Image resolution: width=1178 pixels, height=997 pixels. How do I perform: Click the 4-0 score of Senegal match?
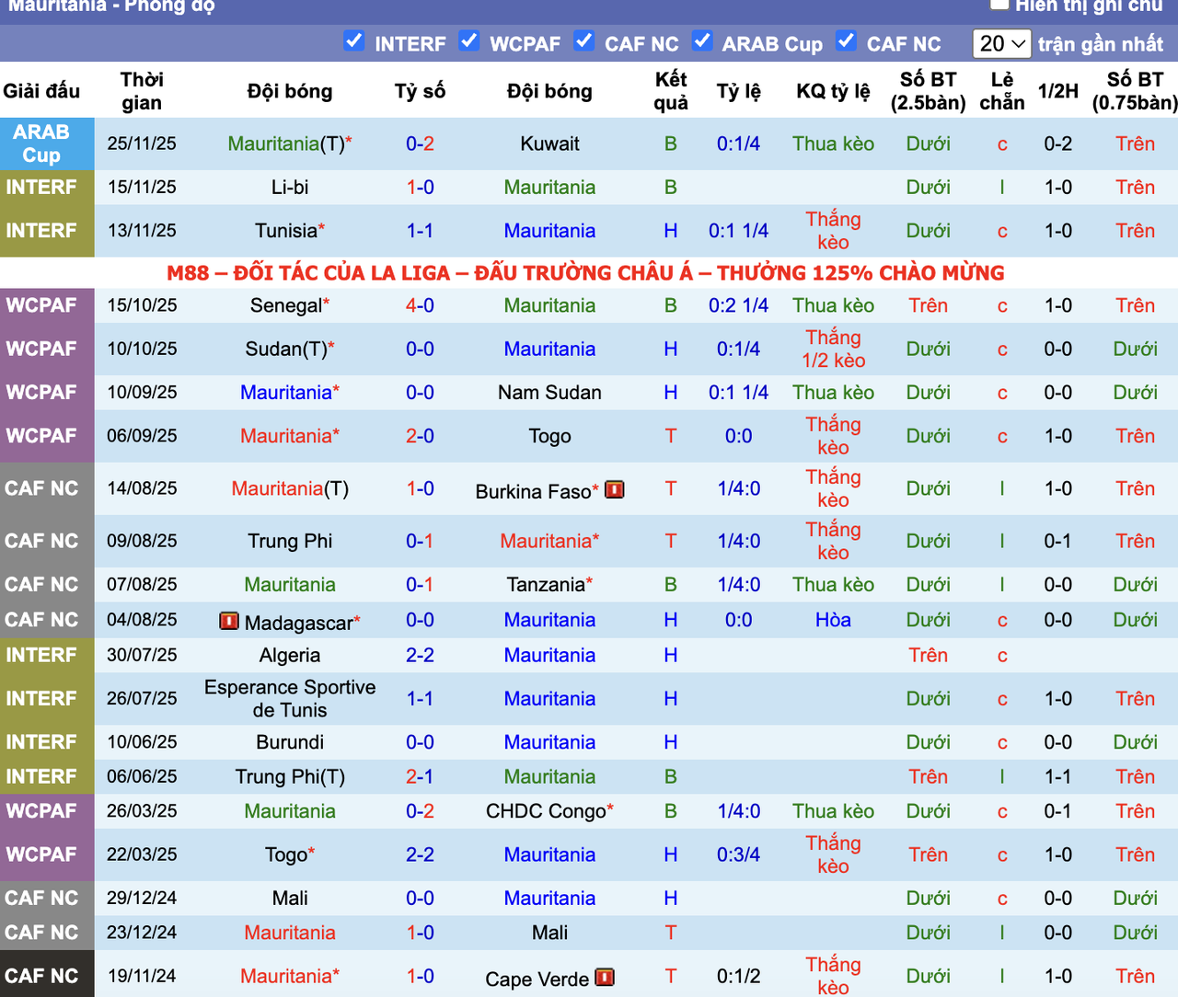pyautogui.click(x=420, y=305)
